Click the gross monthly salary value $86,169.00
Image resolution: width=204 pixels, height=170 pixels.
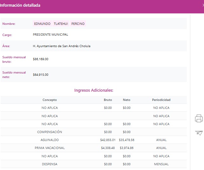point(40,59)
